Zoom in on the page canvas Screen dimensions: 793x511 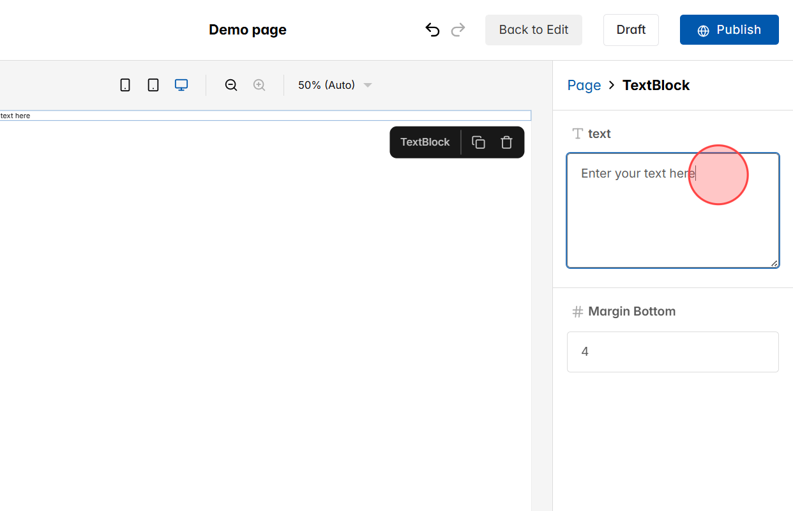pos(259,84)
